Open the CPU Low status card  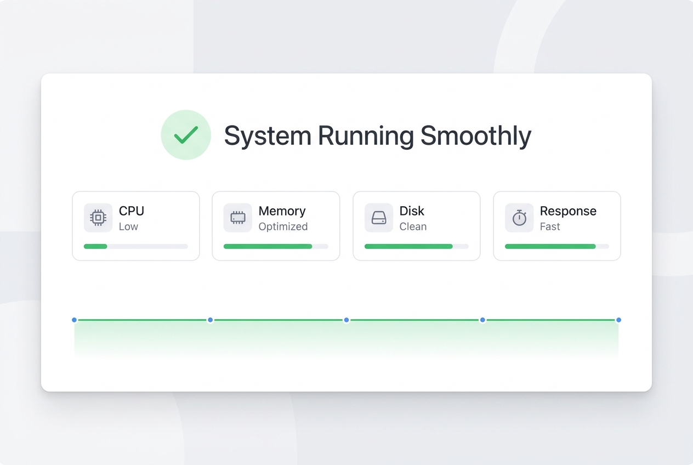pyautogui.click(x=136, y=226)
